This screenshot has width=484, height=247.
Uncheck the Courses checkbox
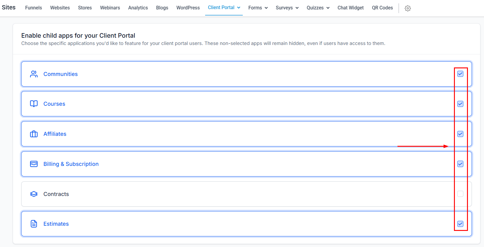(460, 104)
